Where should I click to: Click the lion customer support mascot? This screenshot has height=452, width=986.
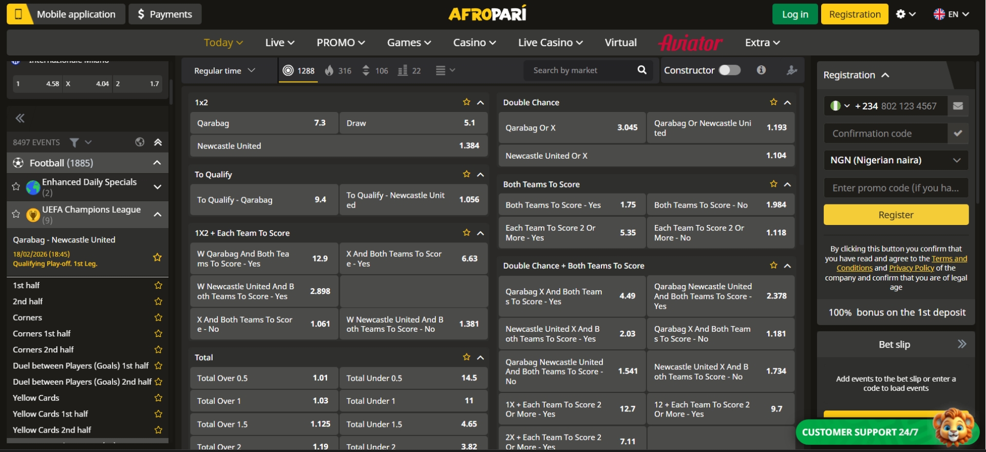coord(954,427)
